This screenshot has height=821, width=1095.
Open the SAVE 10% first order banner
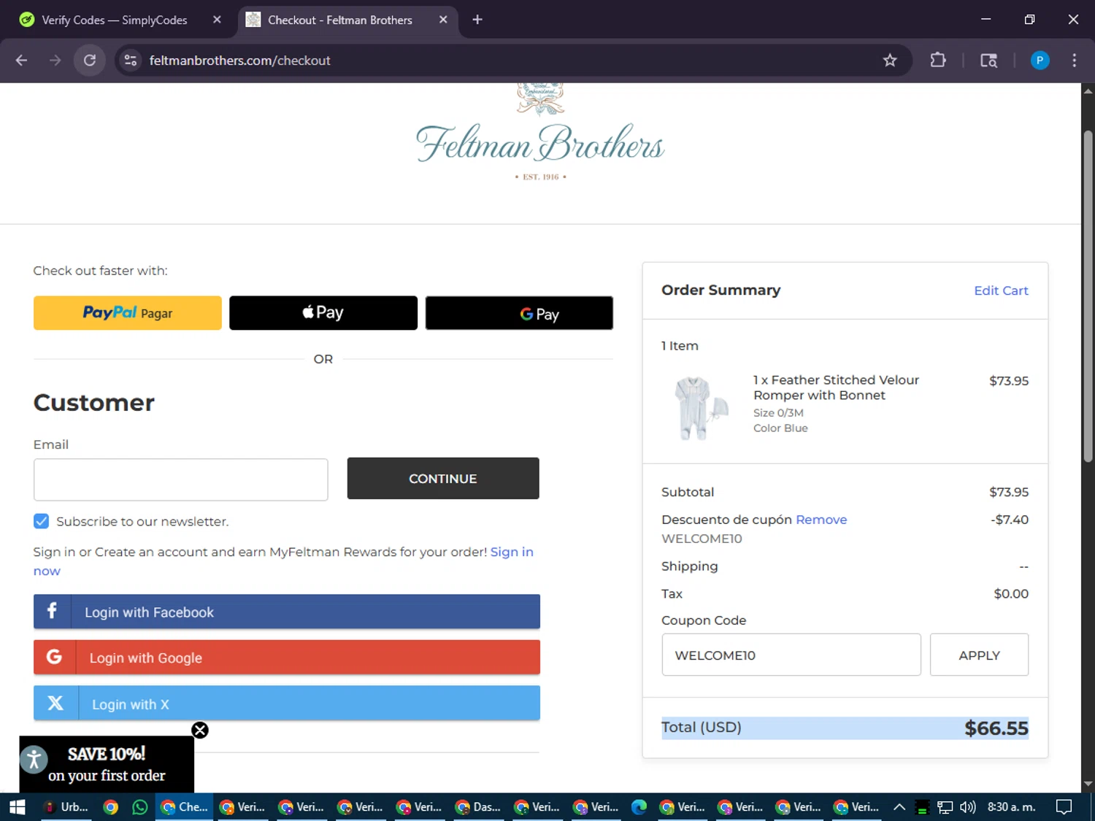click(x=107, y=764)
